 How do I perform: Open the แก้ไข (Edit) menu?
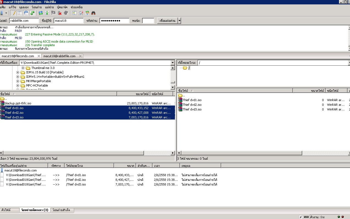(12, 7)
